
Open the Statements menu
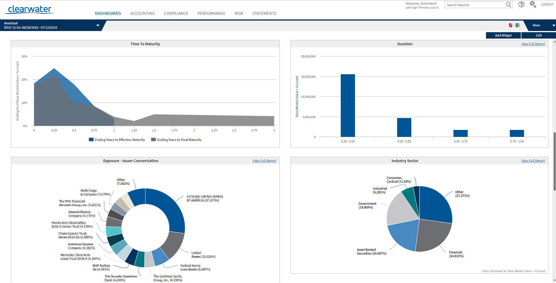point(265,13)
